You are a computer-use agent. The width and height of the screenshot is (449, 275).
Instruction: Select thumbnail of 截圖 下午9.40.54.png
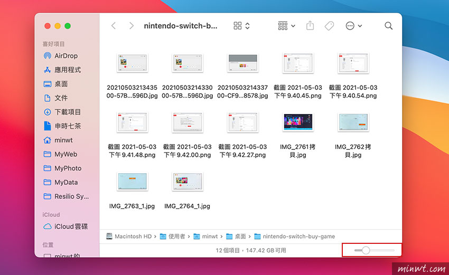coord(353,63)
